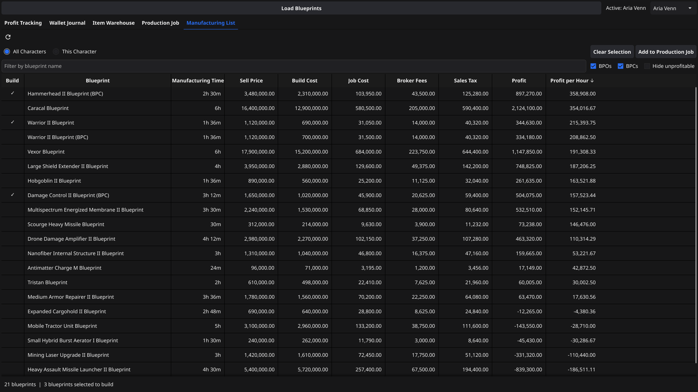Viewport: 698px width, 392px height.
Task: Click 3 blueprints selected to build status
Action: (79, 384)
